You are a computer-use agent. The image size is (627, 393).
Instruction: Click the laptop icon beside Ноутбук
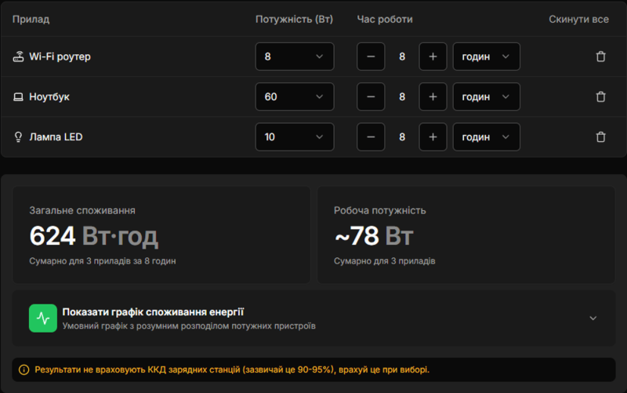point(19,96)
